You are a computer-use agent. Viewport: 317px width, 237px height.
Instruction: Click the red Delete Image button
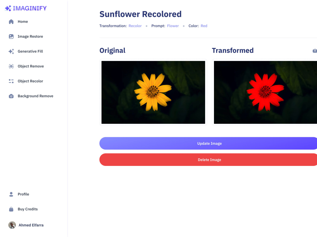pos(208,160)
